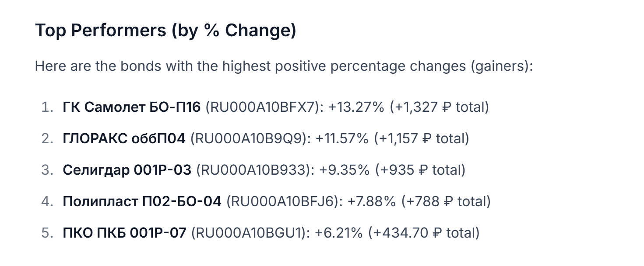644x266 pixels.
Task: Click the ISIN code RU000A10B9Q9
Action: click(249, 138)
